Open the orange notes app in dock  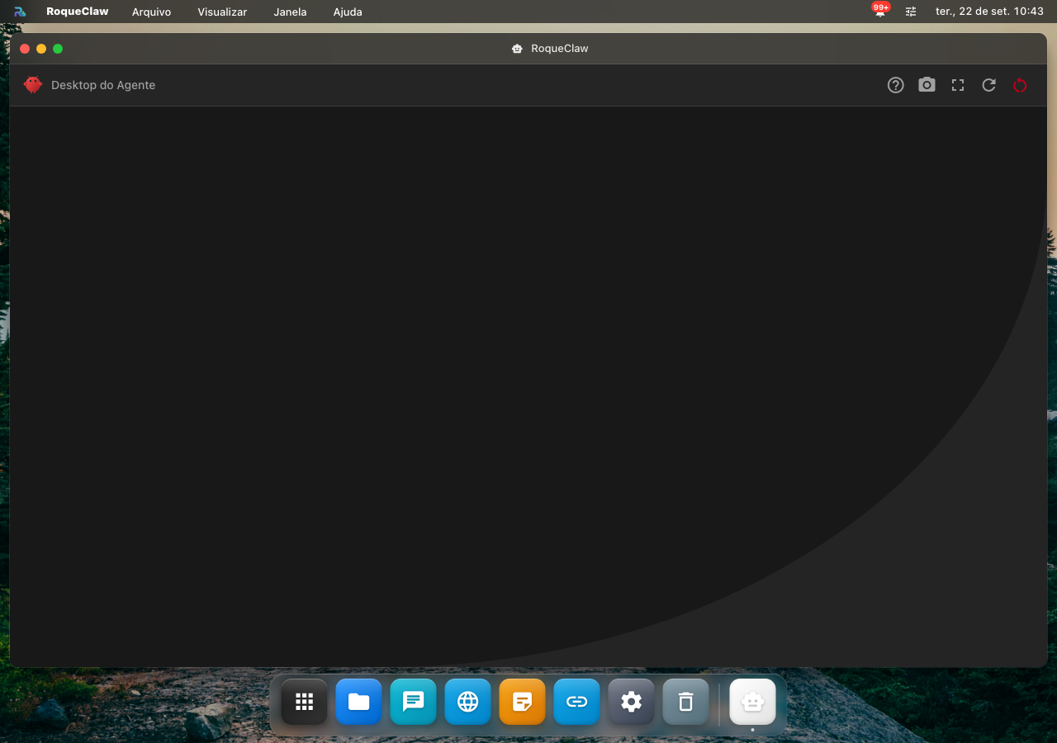point(523,702)
